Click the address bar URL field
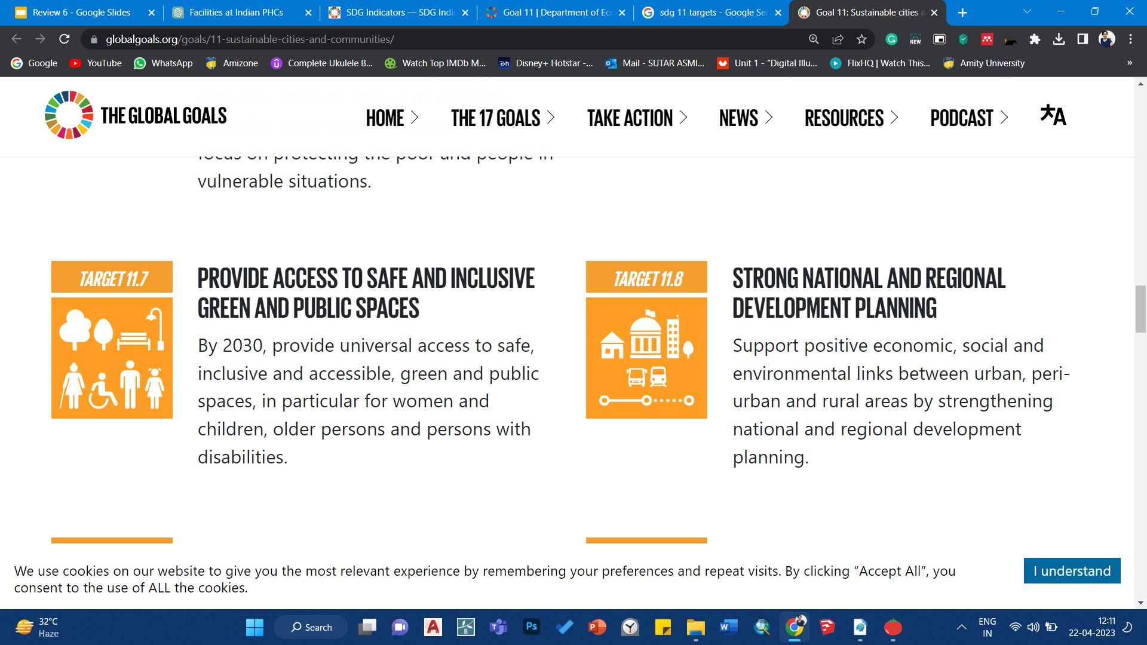The height and width of the screenshot is (645, 1147). point(418,39)
